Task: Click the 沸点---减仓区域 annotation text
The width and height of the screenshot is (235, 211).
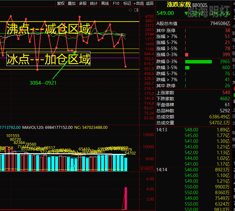Action: (x=49, y=29)
